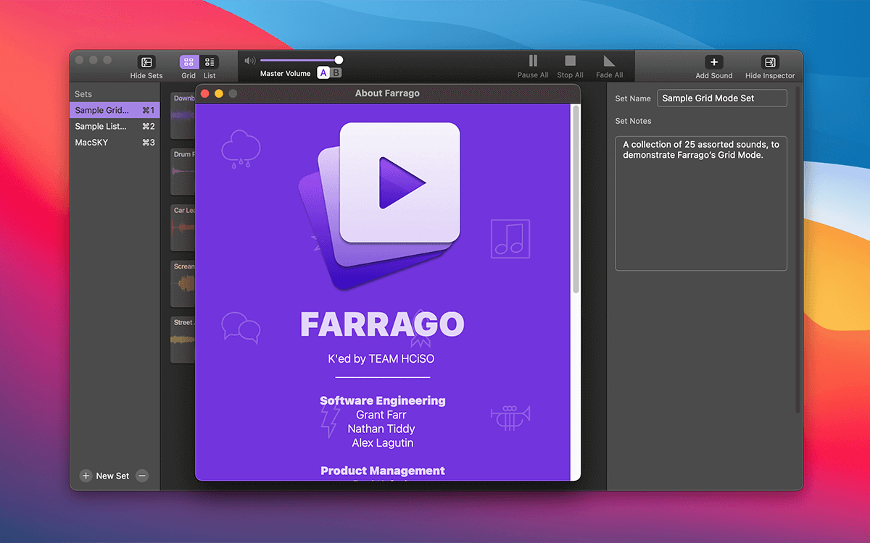Select the Sample List set in sidebar

pyautogui.click(x=115, y=126)
